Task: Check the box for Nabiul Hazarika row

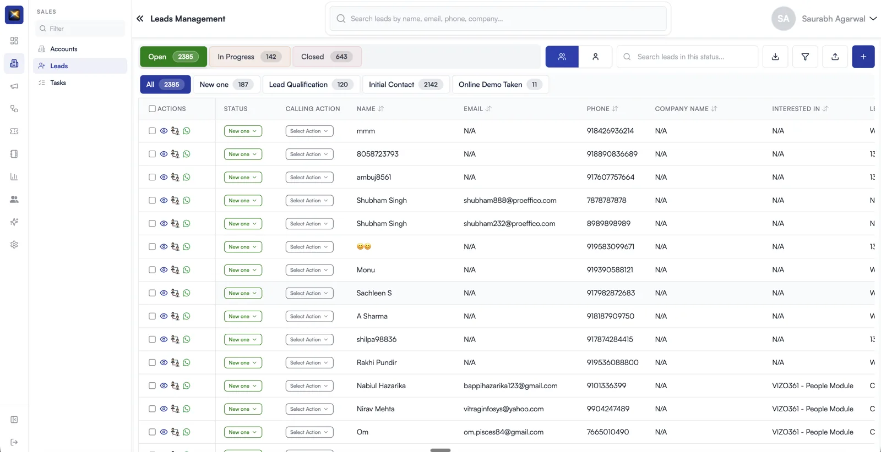Action: [152, 385]
